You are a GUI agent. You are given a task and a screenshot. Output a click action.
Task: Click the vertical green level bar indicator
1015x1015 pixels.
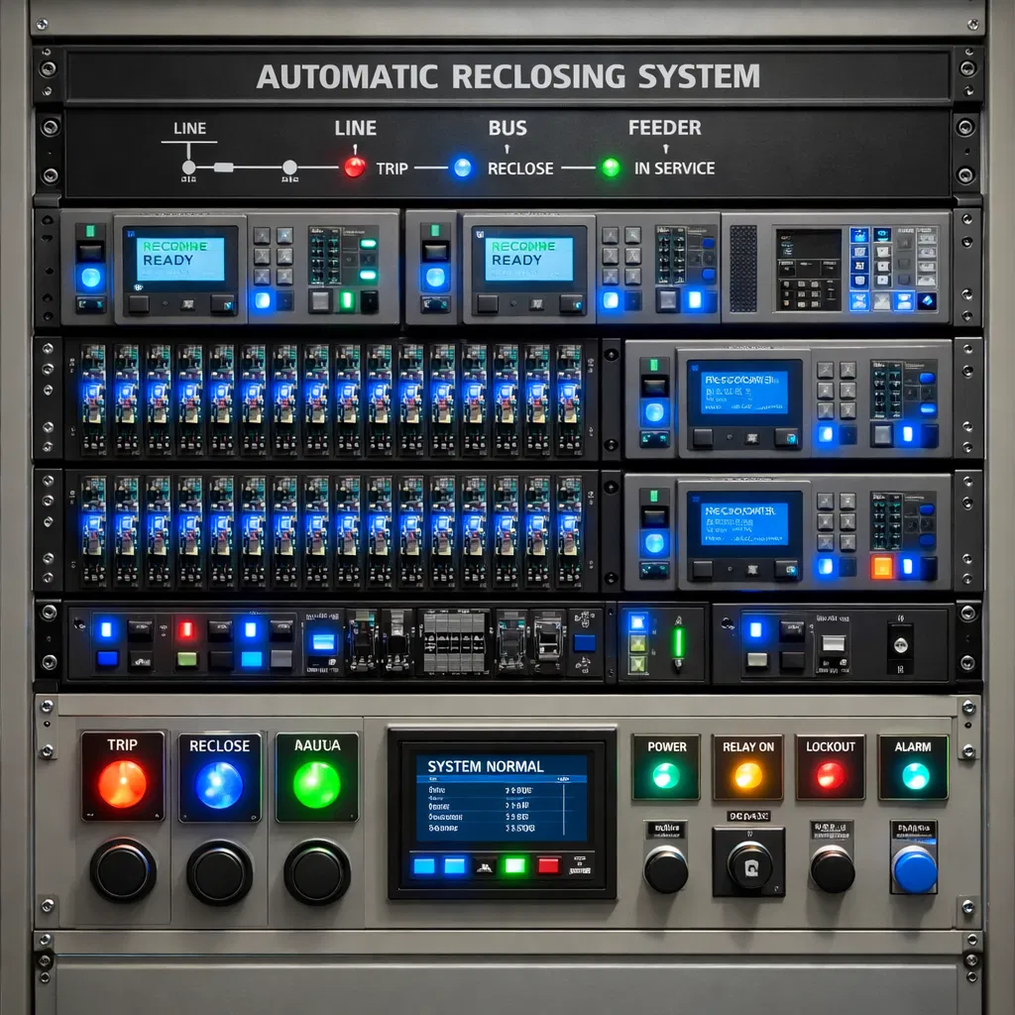(679, 641)
